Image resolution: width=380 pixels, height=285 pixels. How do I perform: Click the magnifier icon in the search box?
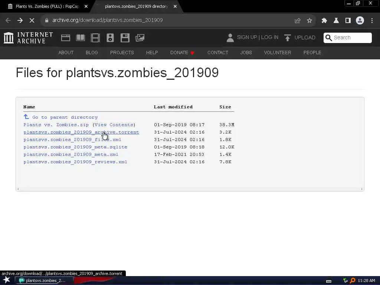click(x=329, y=37)
